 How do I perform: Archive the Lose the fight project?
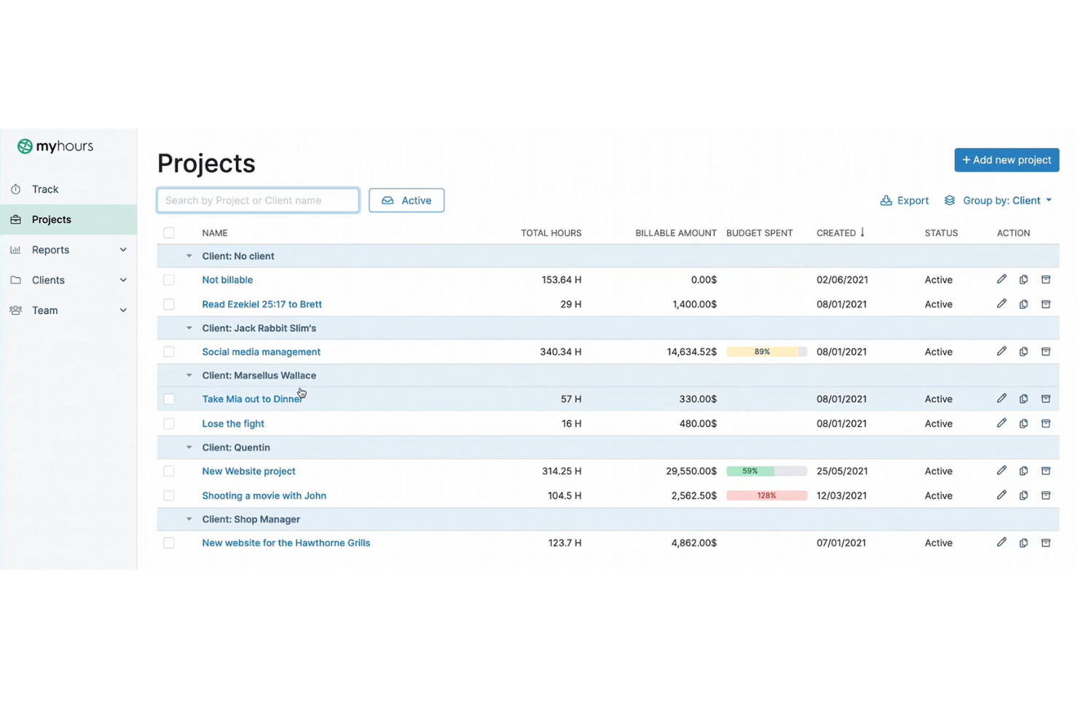[x=1046, y=423]
